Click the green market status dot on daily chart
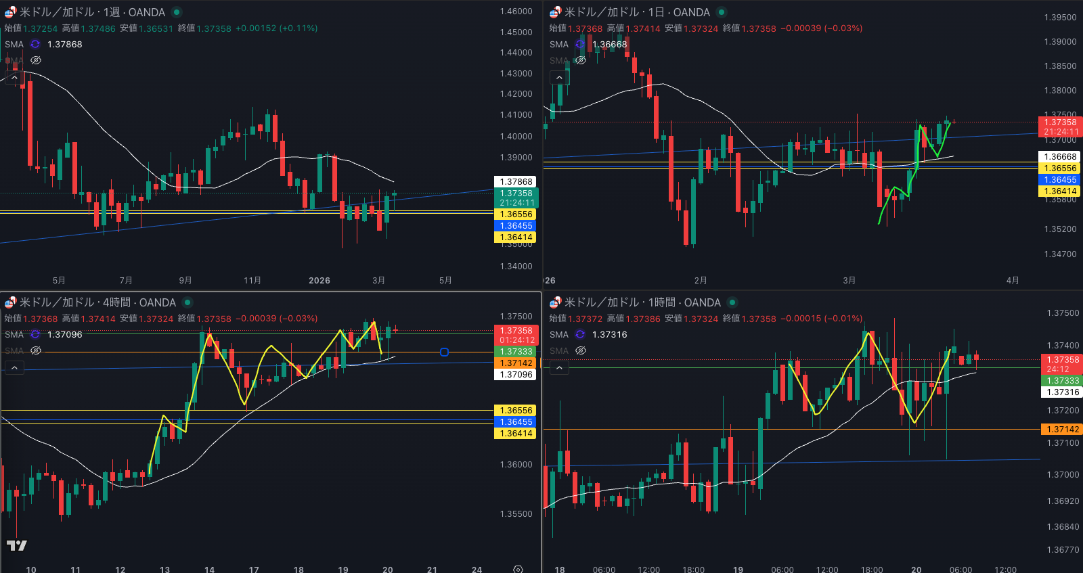This screenshot has height=573, width=1083. coord(722,12)
